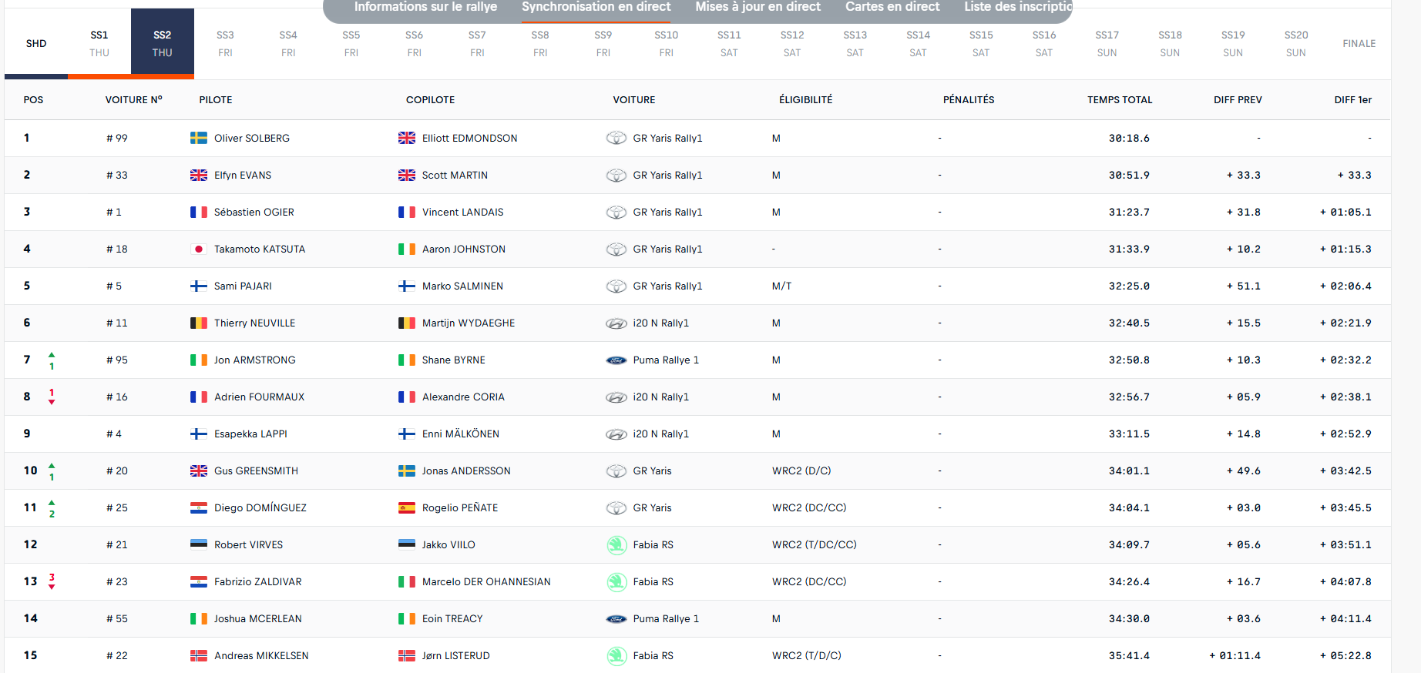Screen dimensions: 1421x673
Task: Click the Belgian flag beside Thierry NEUVILLE
Action: (199, 323)
